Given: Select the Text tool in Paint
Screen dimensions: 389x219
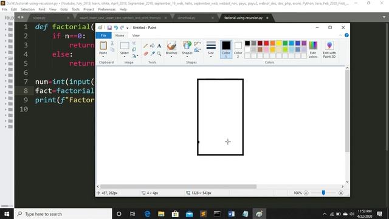Looking at the screenshot, I should pos(159,46).
